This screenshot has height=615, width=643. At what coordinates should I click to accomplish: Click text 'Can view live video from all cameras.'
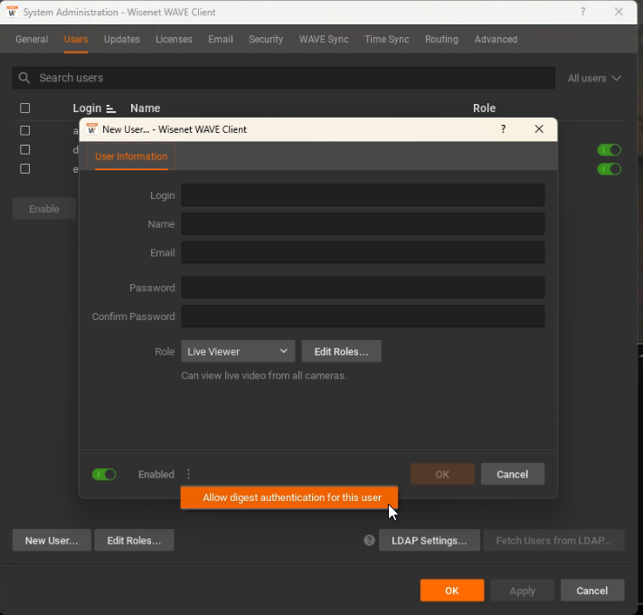coord(264,375)
